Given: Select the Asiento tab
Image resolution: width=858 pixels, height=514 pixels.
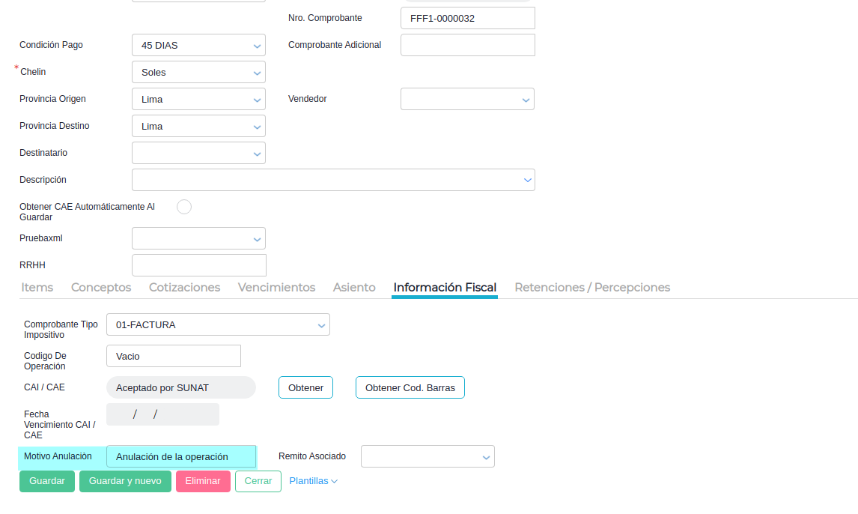Looking at the screenshot, I should coord(354,288).
